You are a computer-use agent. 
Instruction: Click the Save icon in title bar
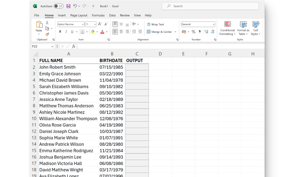click(68, 6)
